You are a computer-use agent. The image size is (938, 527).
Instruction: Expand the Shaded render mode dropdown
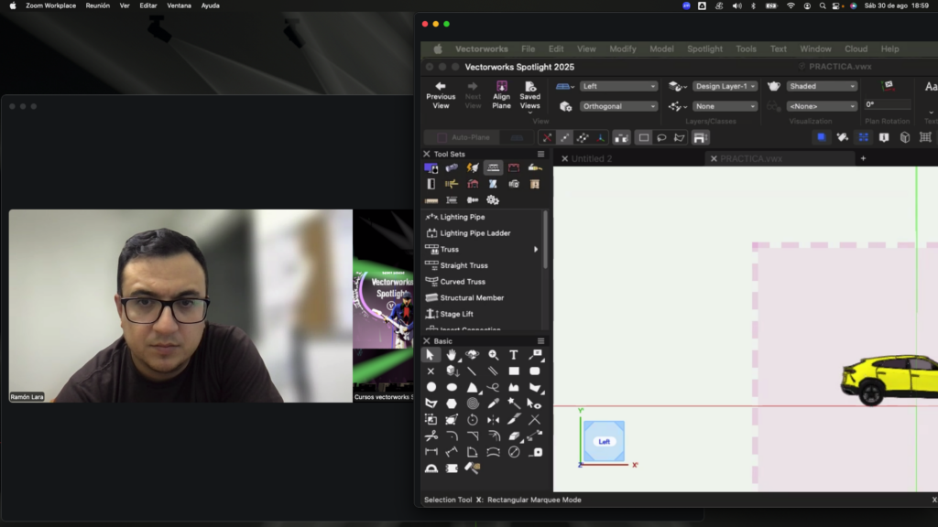[x=822, y=86]
